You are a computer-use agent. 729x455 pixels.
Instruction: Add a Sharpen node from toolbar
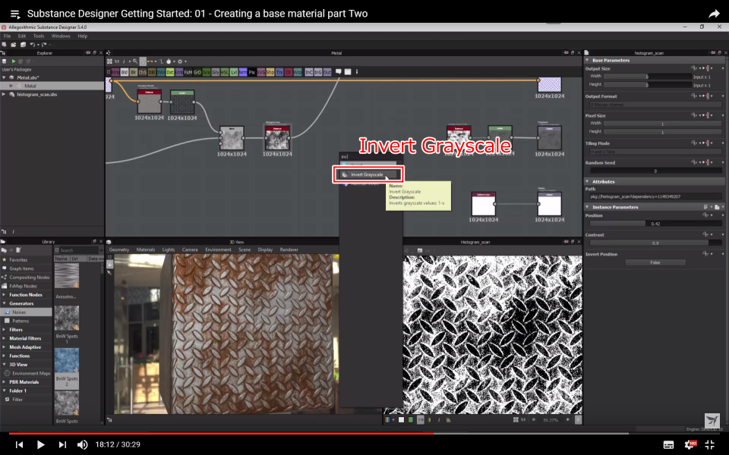270,72
